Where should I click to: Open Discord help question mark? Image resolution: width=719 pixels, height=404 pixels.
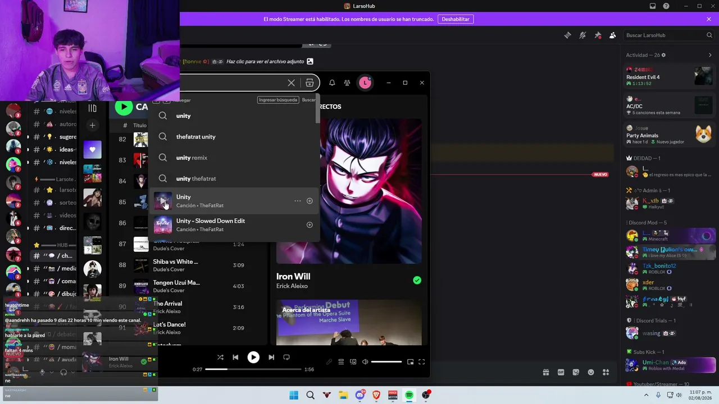point(666,6)
